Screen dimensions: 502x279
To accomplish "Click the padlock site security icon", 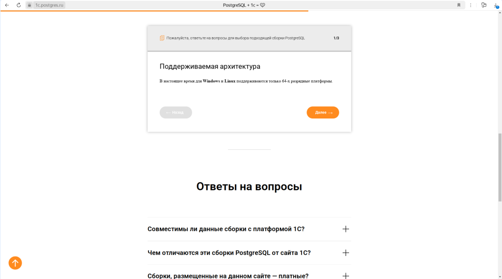I will click(x=29, y=5).
